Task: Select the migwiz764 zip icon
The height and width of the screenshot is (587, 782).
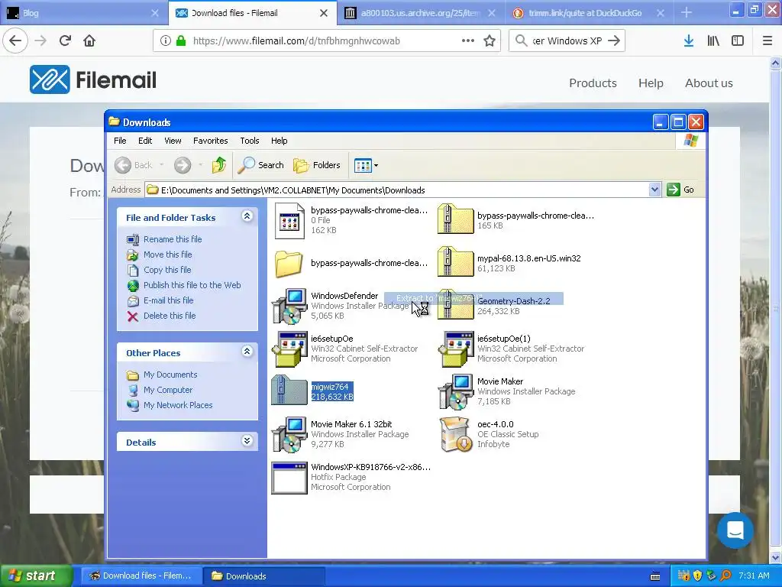Action: 289,391
